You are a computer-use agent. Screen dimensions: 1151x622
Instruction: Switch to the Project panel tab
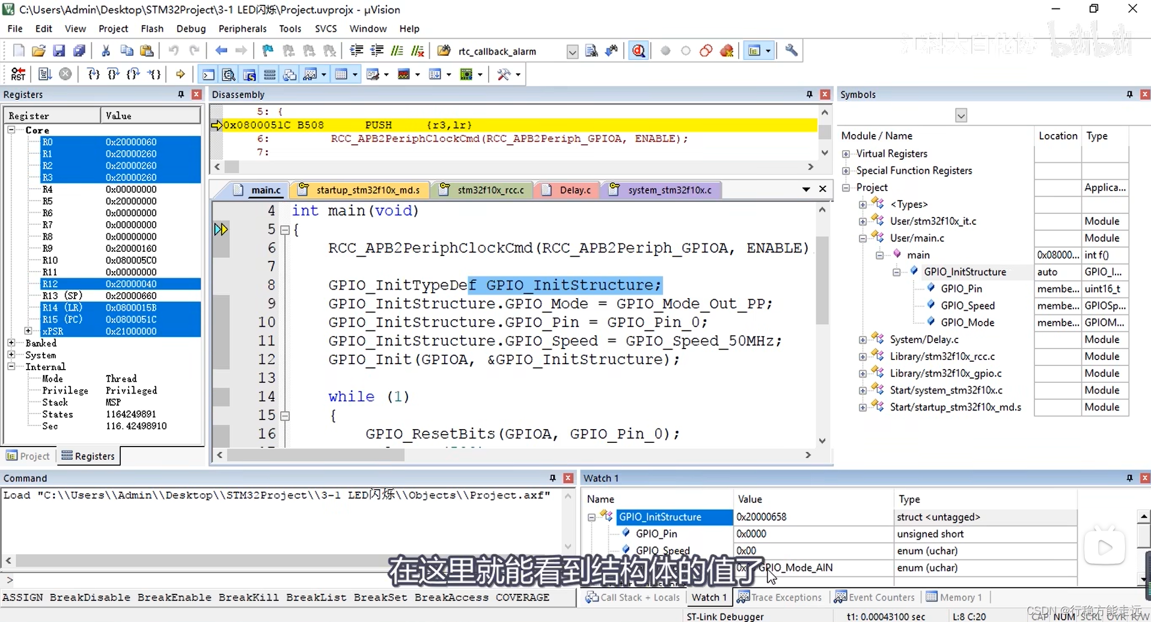[28, 456]
